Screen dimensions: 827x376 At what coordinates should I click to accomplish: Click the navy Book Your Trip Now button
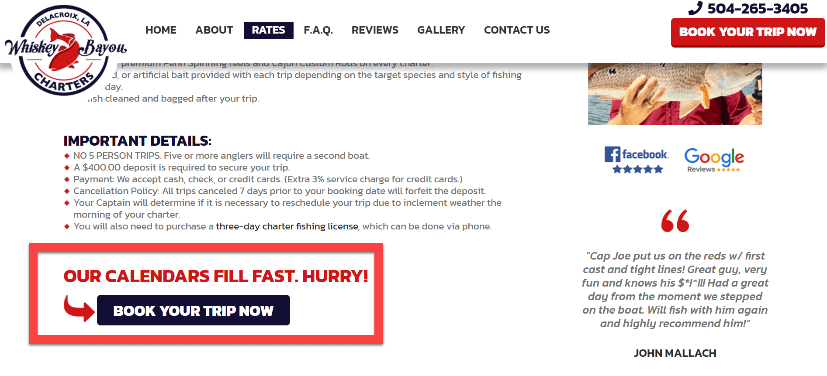[194, 310]
